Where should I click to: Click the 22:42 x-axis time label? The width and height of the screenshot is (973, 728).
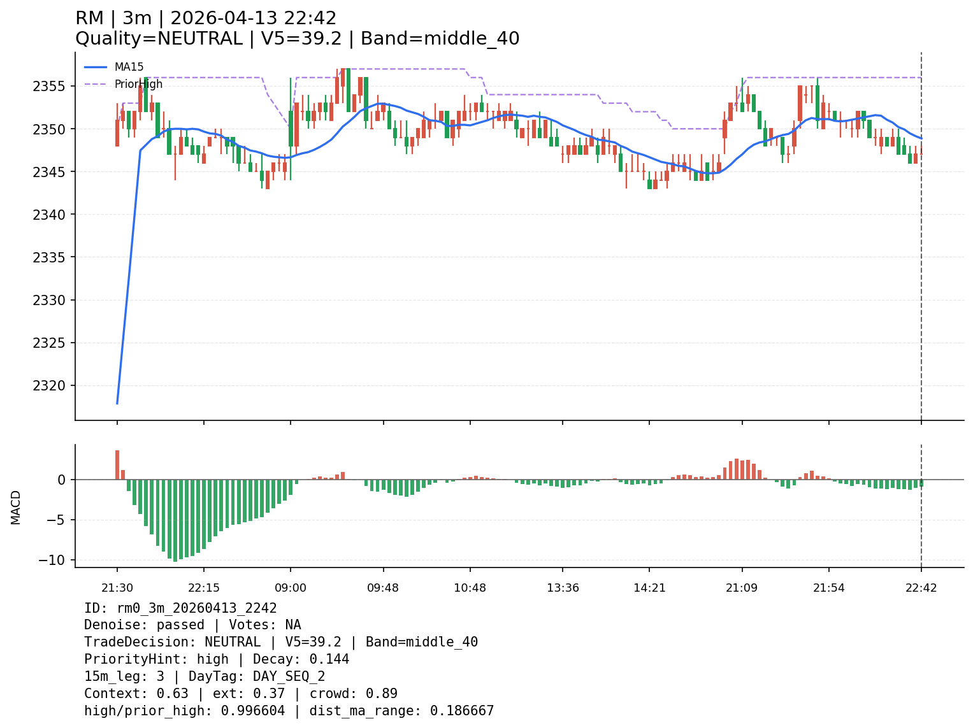tap(921, 588)
